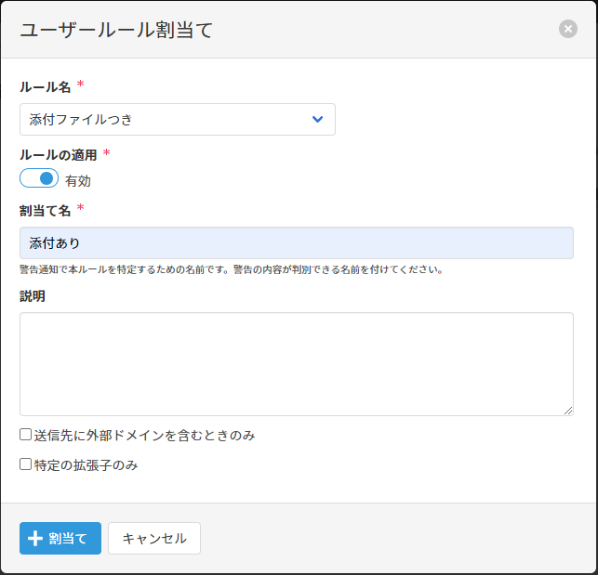Click the 割当て名 field label
The image size is (598, 575).
(x=45, y=210)
